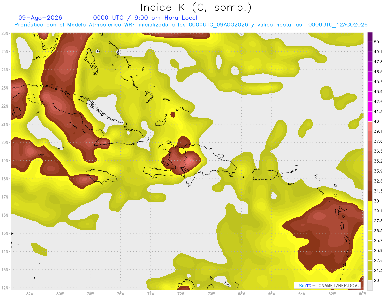This screenshot has width=385, height=298.
Task: Click the '32.6' color scale label
Action: click(378, 181)
